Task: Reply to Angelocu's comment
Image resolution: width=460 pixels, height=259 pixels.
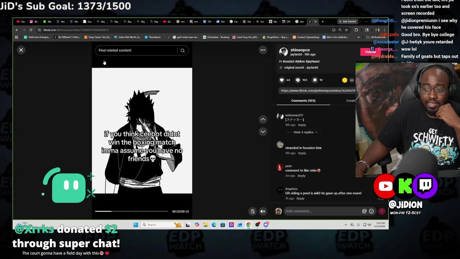Action: [x=300, y=199]
